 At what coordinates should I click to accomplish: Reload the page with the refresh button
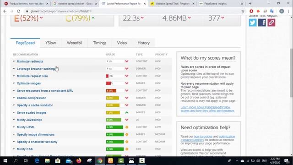(x=18, y=11)
